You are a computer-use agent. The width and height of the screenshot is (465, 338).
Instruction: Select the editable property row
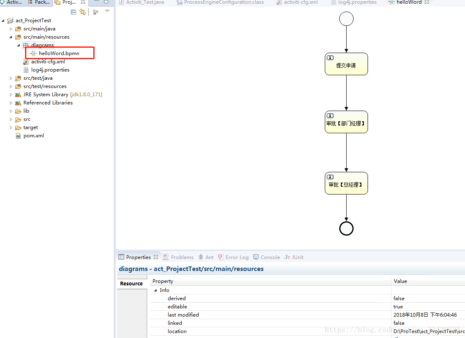click(307, 307)
